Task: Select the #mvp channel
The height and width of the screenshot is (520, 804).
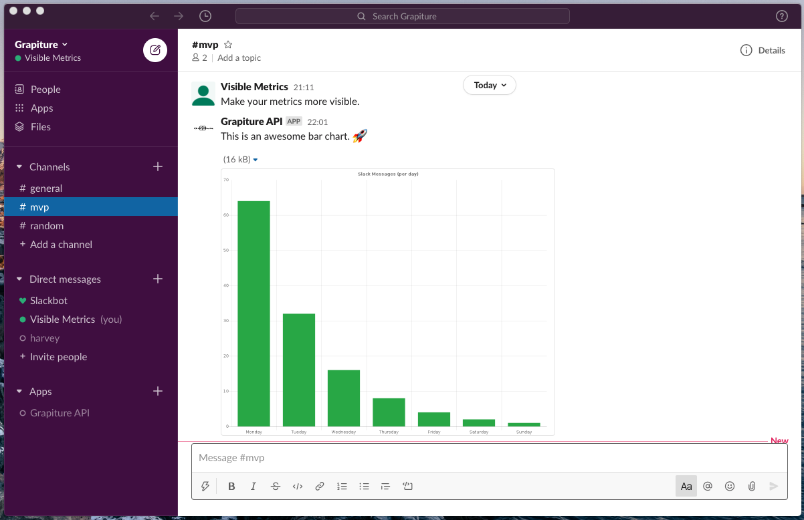Action: click(x=91, y=207)
